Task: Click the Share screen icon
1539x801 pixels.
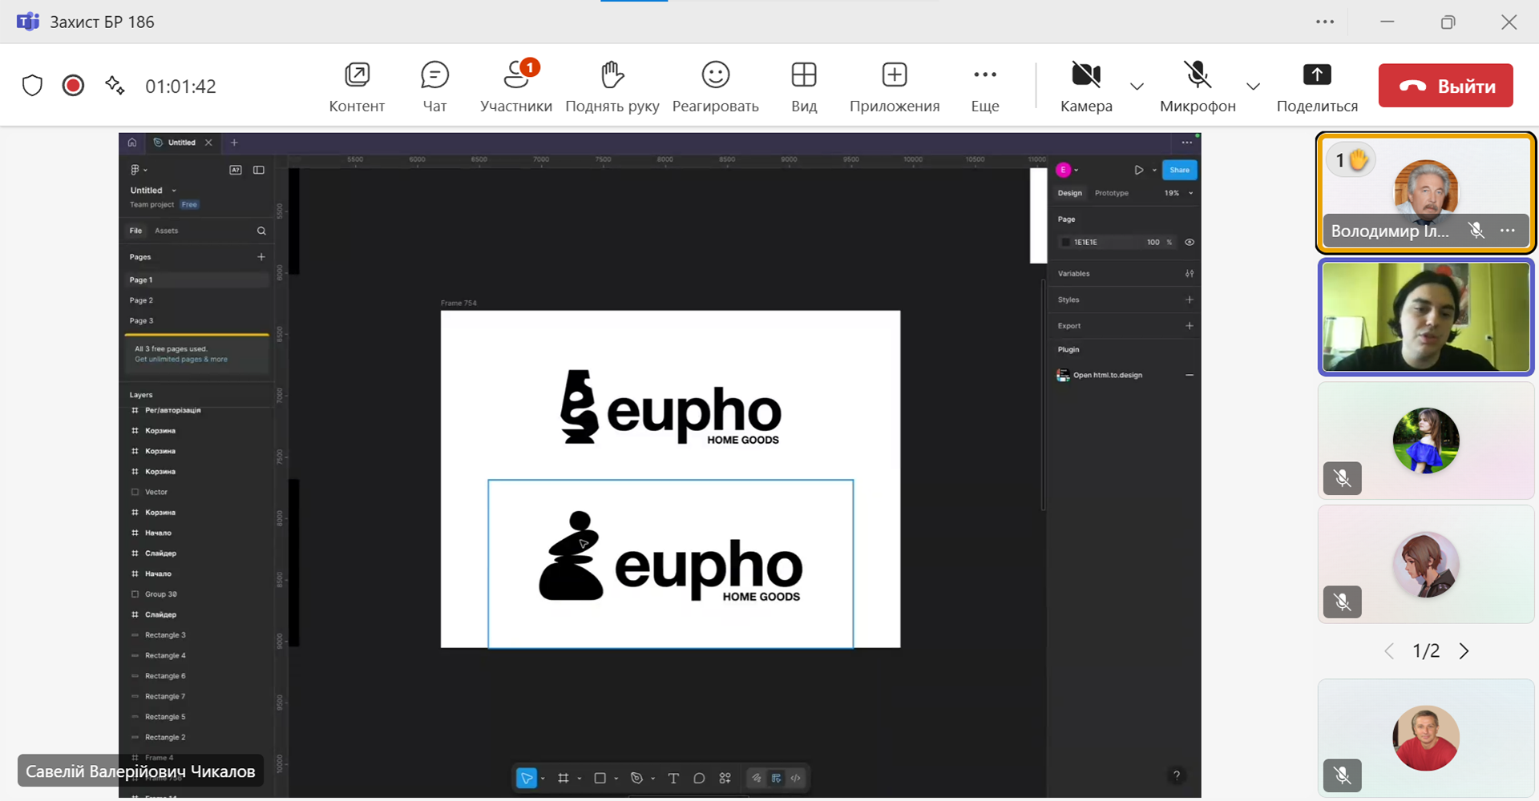Action: [x=1316, y=76]
